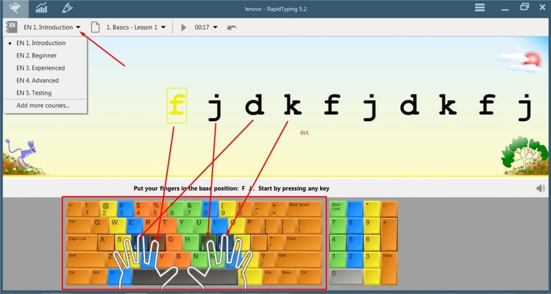Click the B key on virtual keyboard

coord(182,260)
